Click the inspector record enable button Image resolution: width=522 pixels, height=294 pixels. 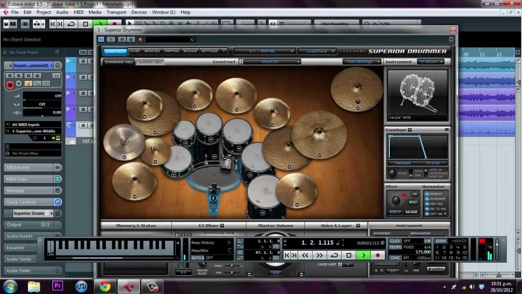point(10,85)
